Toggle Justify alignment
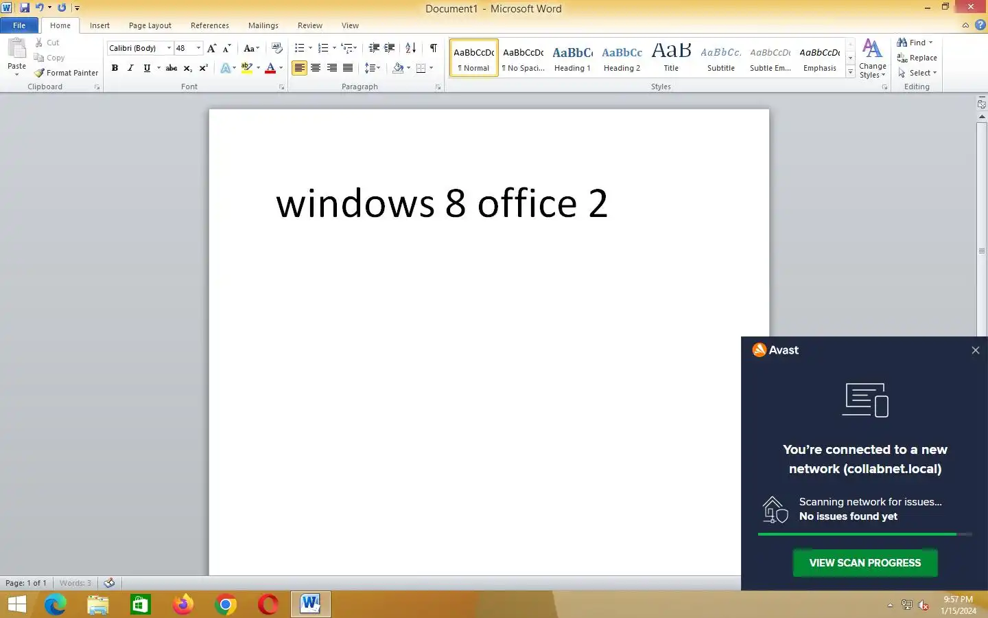Screen dimensions: 988x618 [x=348, y=68]
